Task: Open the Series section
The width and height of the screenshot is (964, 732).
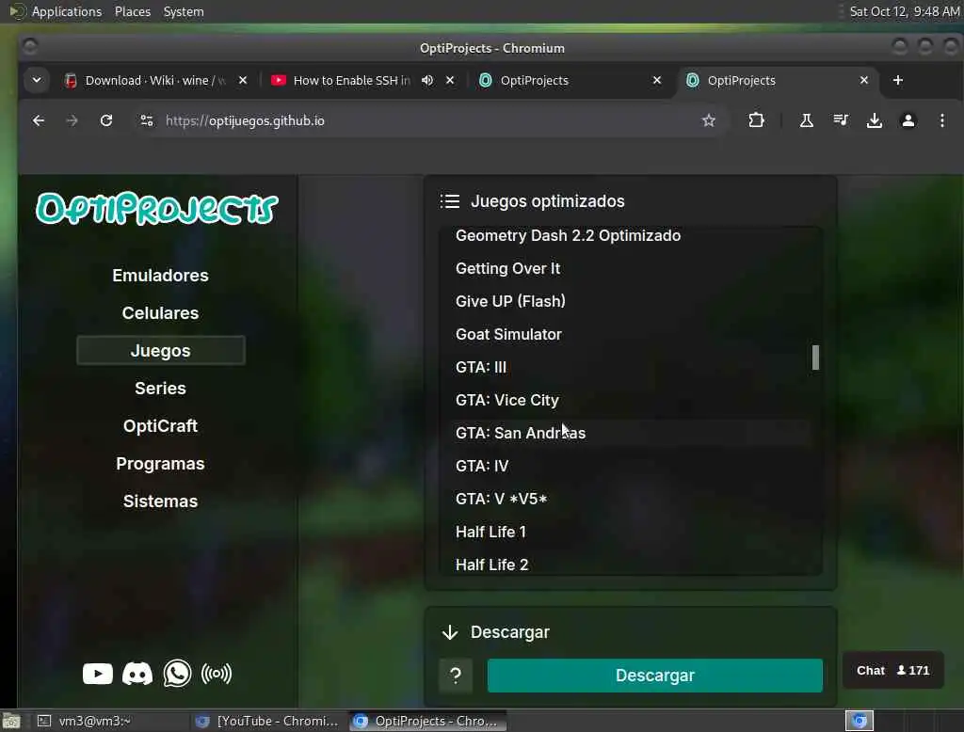Action: click(160, 389)
